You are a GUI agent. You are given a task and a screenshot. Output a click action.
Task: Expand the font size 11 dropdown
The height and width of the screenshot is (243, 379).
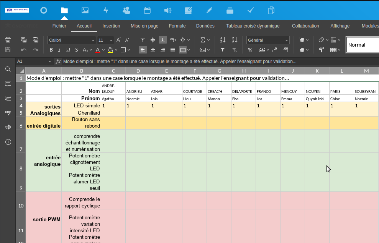coord(111,40)
